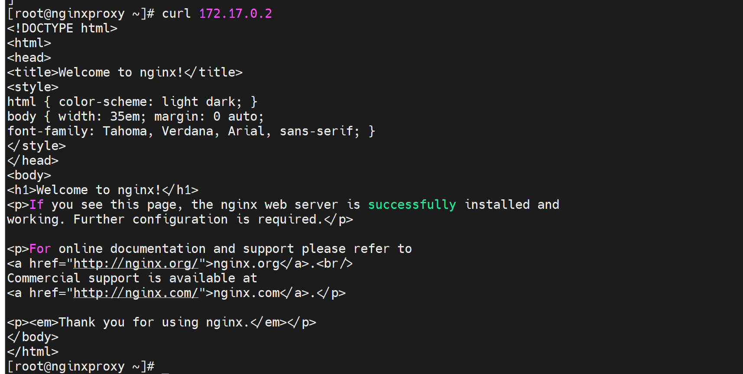This screenshot has height=374, width=743.
Task: Click the closing </html> tag line
Action: [x=33, y=352]
